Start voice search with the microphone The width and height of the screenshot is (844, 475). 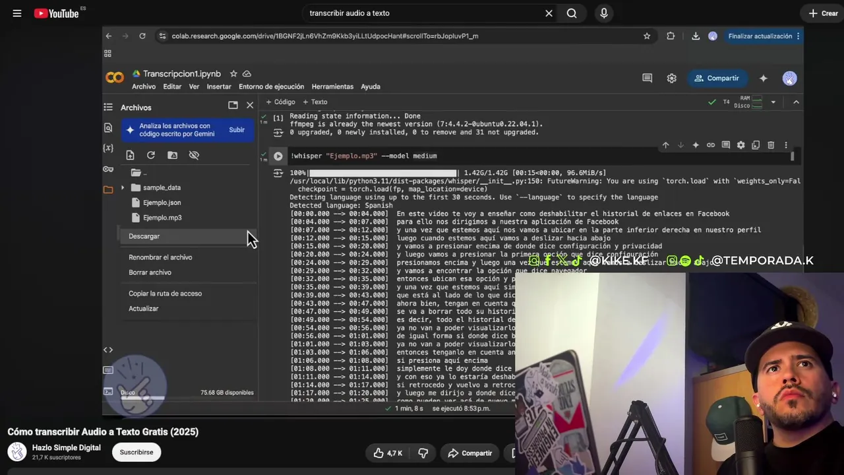(x=604, y=13)
